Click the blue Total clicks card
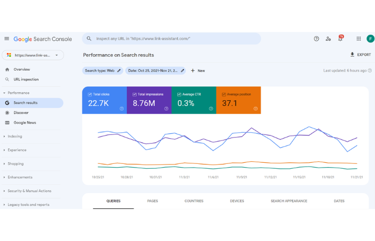The width and height of the screenshot is (375, 241). (104, 100)
